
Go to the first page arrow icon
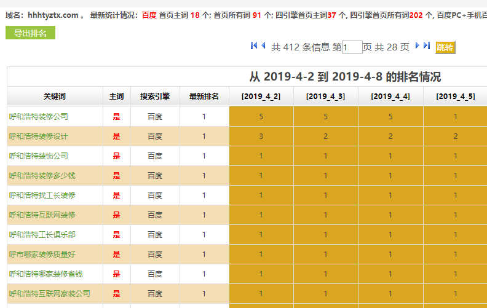(253, 45)
